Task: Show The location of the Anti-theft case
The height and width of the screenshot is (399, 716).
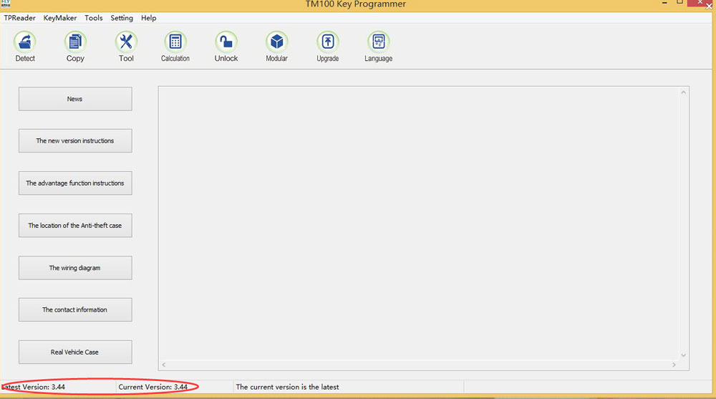Action: click(75, 226)
